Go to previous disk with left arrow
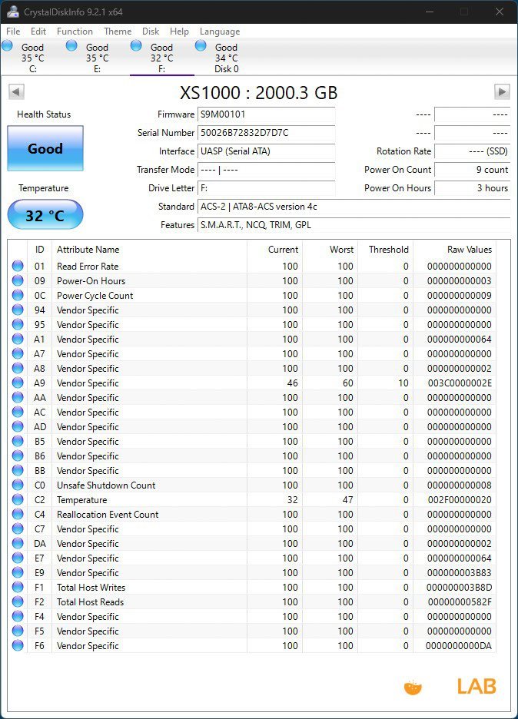Image resolution: width=518 pixels, height=719 pixels. click(x=16, y=91)
